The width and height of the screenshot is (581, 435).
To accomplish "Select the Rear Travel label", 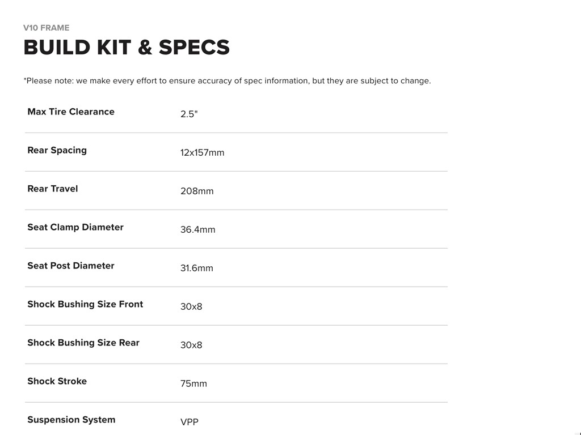I will coord(53,189).
